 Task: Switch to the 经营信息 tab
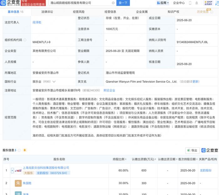110,12
